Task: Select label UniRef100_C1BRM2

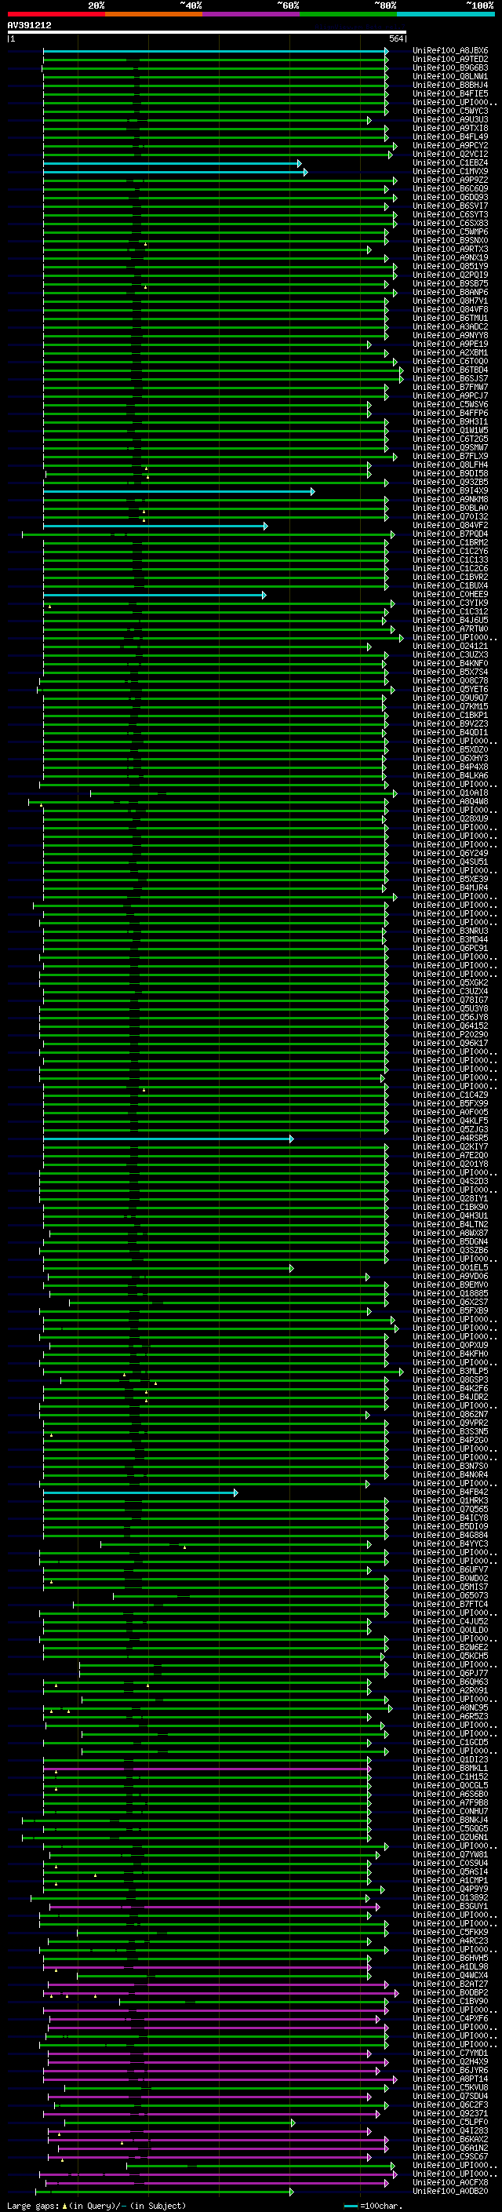Action: click(450, 543)
